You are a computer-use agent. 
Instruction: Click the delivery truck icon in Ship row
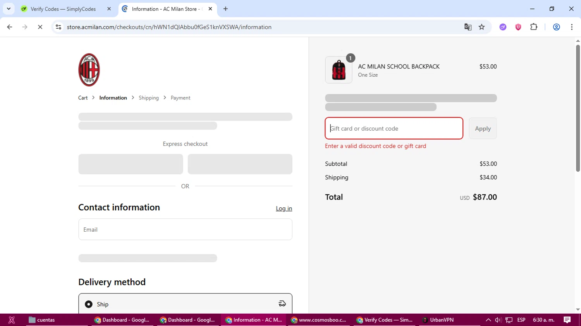282,304
